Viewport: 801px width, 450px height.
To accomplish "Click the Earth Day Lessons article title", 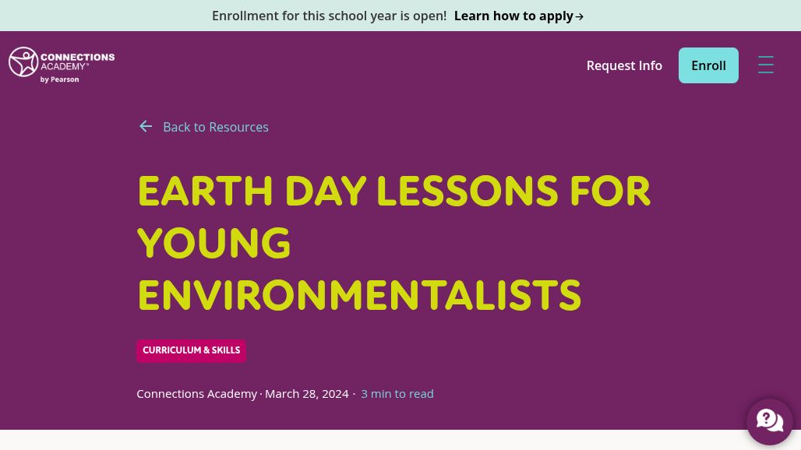I will coord(393,192).
